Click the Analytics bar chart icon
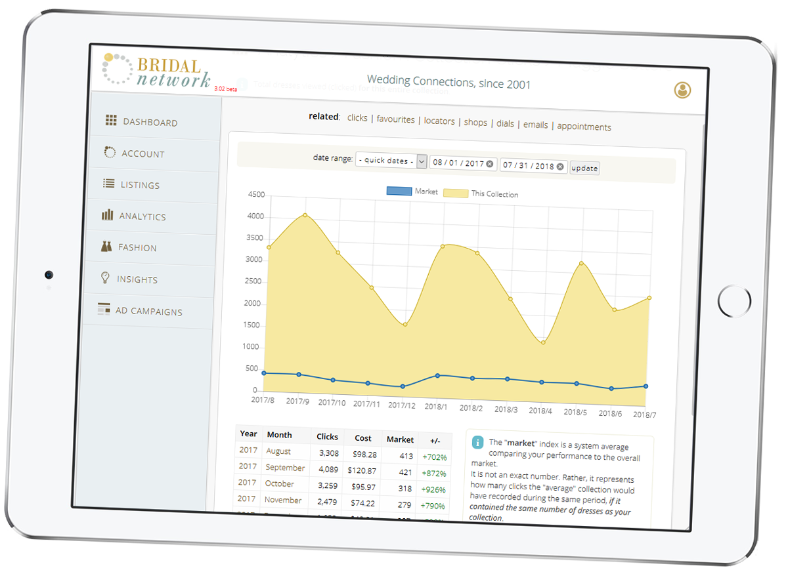Image resolution: width=788 pixels, height=570 pixels. point(108,215)
